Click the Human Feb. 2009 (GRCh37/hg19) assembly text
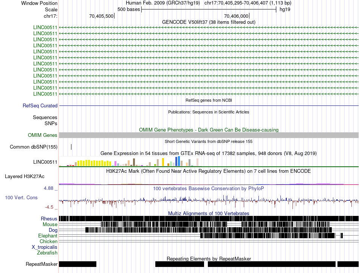Image resolution: width=359 pixels, height=273 pixels. (x=163, y=3)
